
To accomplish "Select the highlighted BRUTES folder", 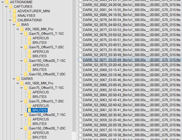I will tap(39, 110).
